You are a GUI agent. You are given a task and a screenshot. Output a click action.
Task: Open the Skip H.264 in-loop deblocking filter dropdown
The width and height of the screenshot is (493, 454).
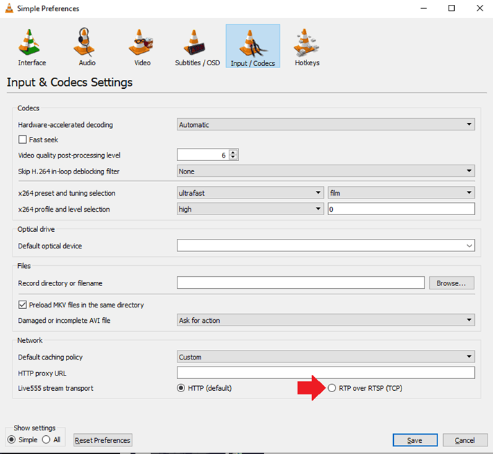coord(326,171)
